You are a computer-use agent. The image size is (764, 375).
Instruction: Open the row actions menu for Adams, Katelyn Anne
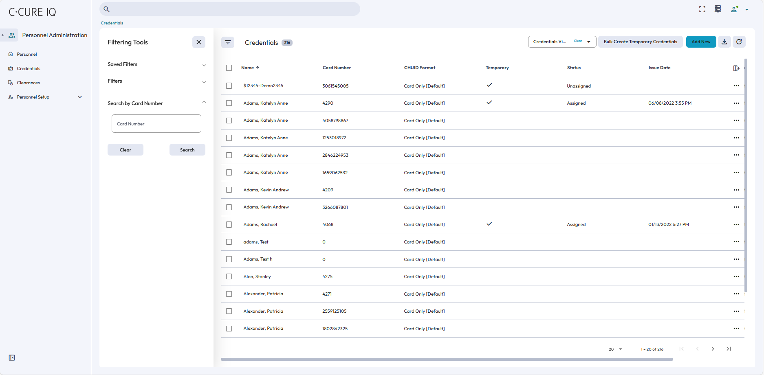[x=736, y=103]
